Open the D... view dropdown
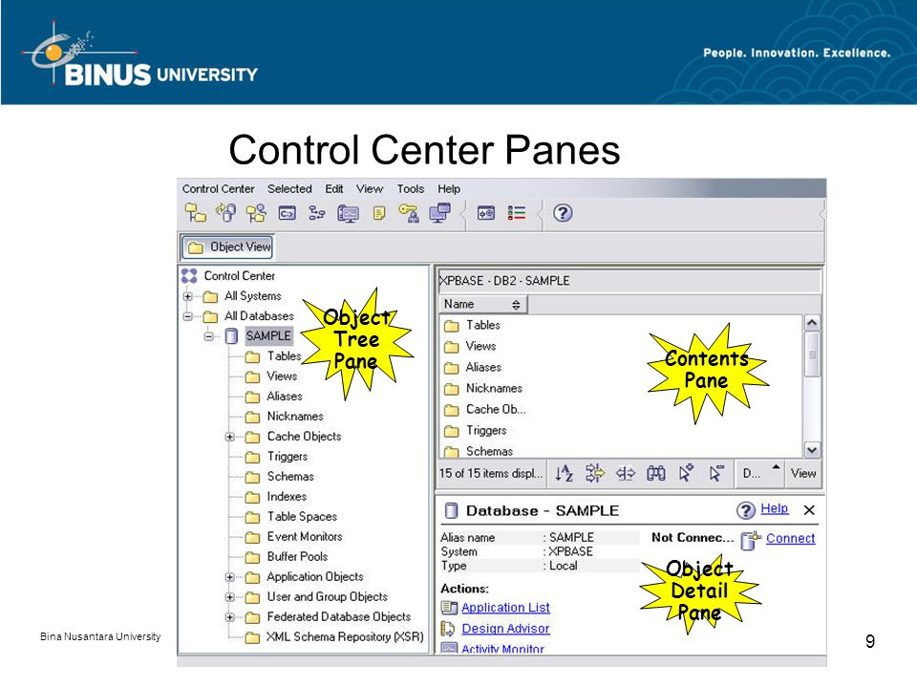Viewport: 917px width, 688px height. coord(759,473)
